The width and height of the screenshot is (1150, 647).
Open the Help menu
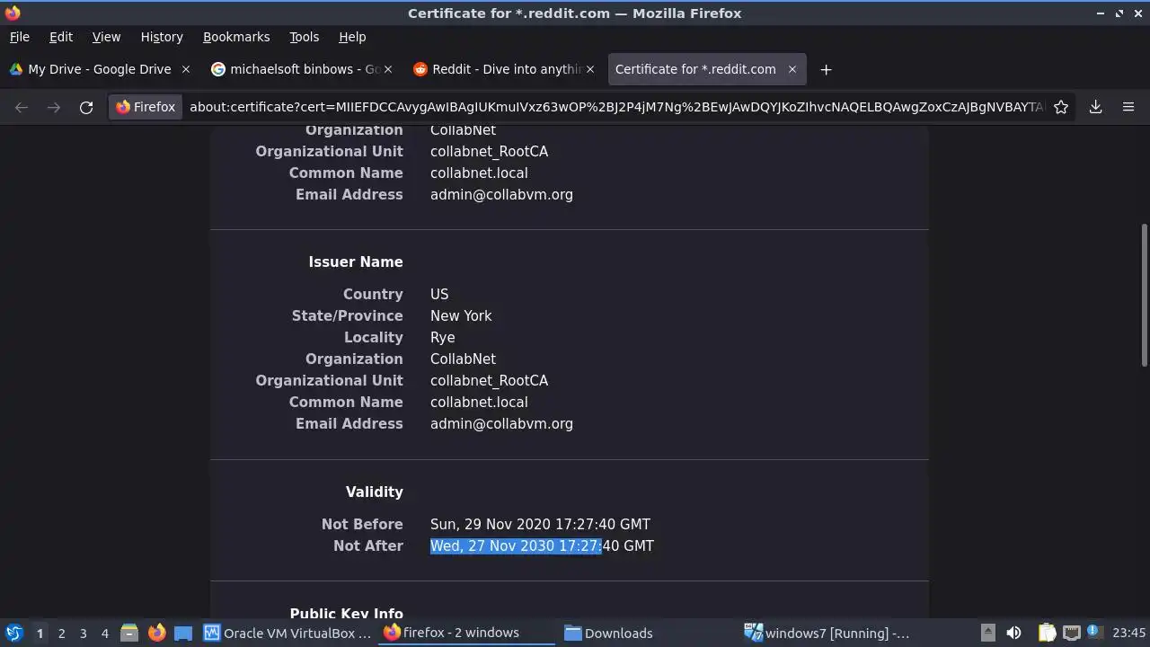(x=352, y=37)
